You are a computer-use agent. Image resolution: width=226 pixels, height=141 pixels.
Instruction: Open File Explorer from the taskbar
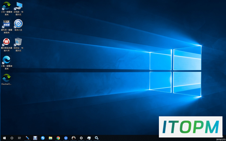pos(50,138)
